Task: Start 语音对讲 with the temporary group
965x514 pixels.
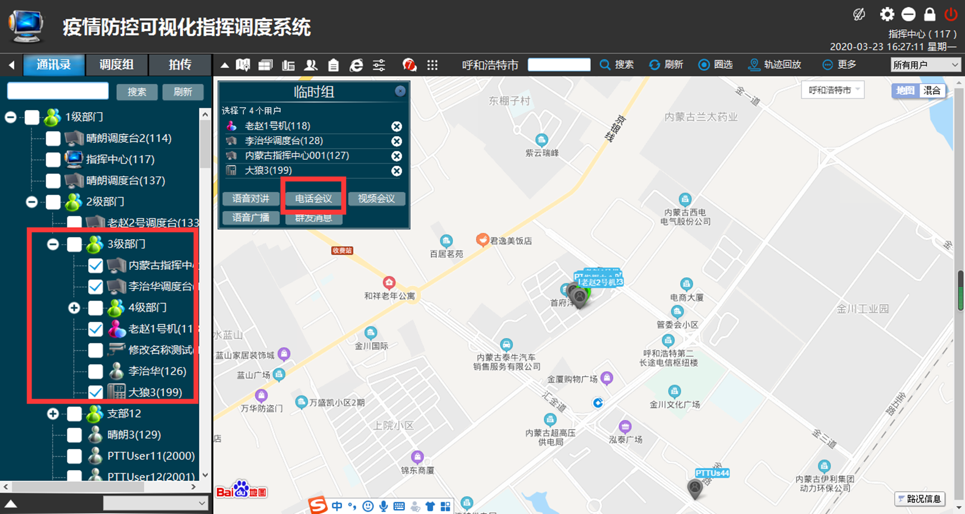Action: click(251, 199)
